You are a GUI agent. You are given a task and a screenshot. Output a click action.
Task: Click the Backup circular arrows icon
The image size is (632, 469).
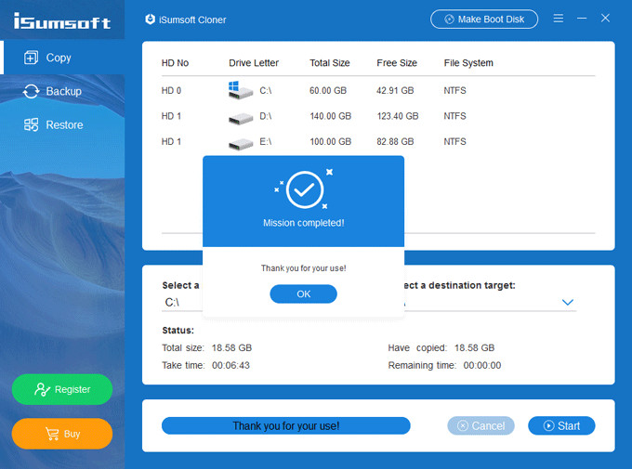[31, 91]
